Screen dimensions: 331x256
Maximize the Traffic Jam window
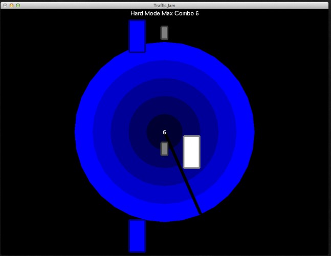pyautogui.click(x=18, y=5)
